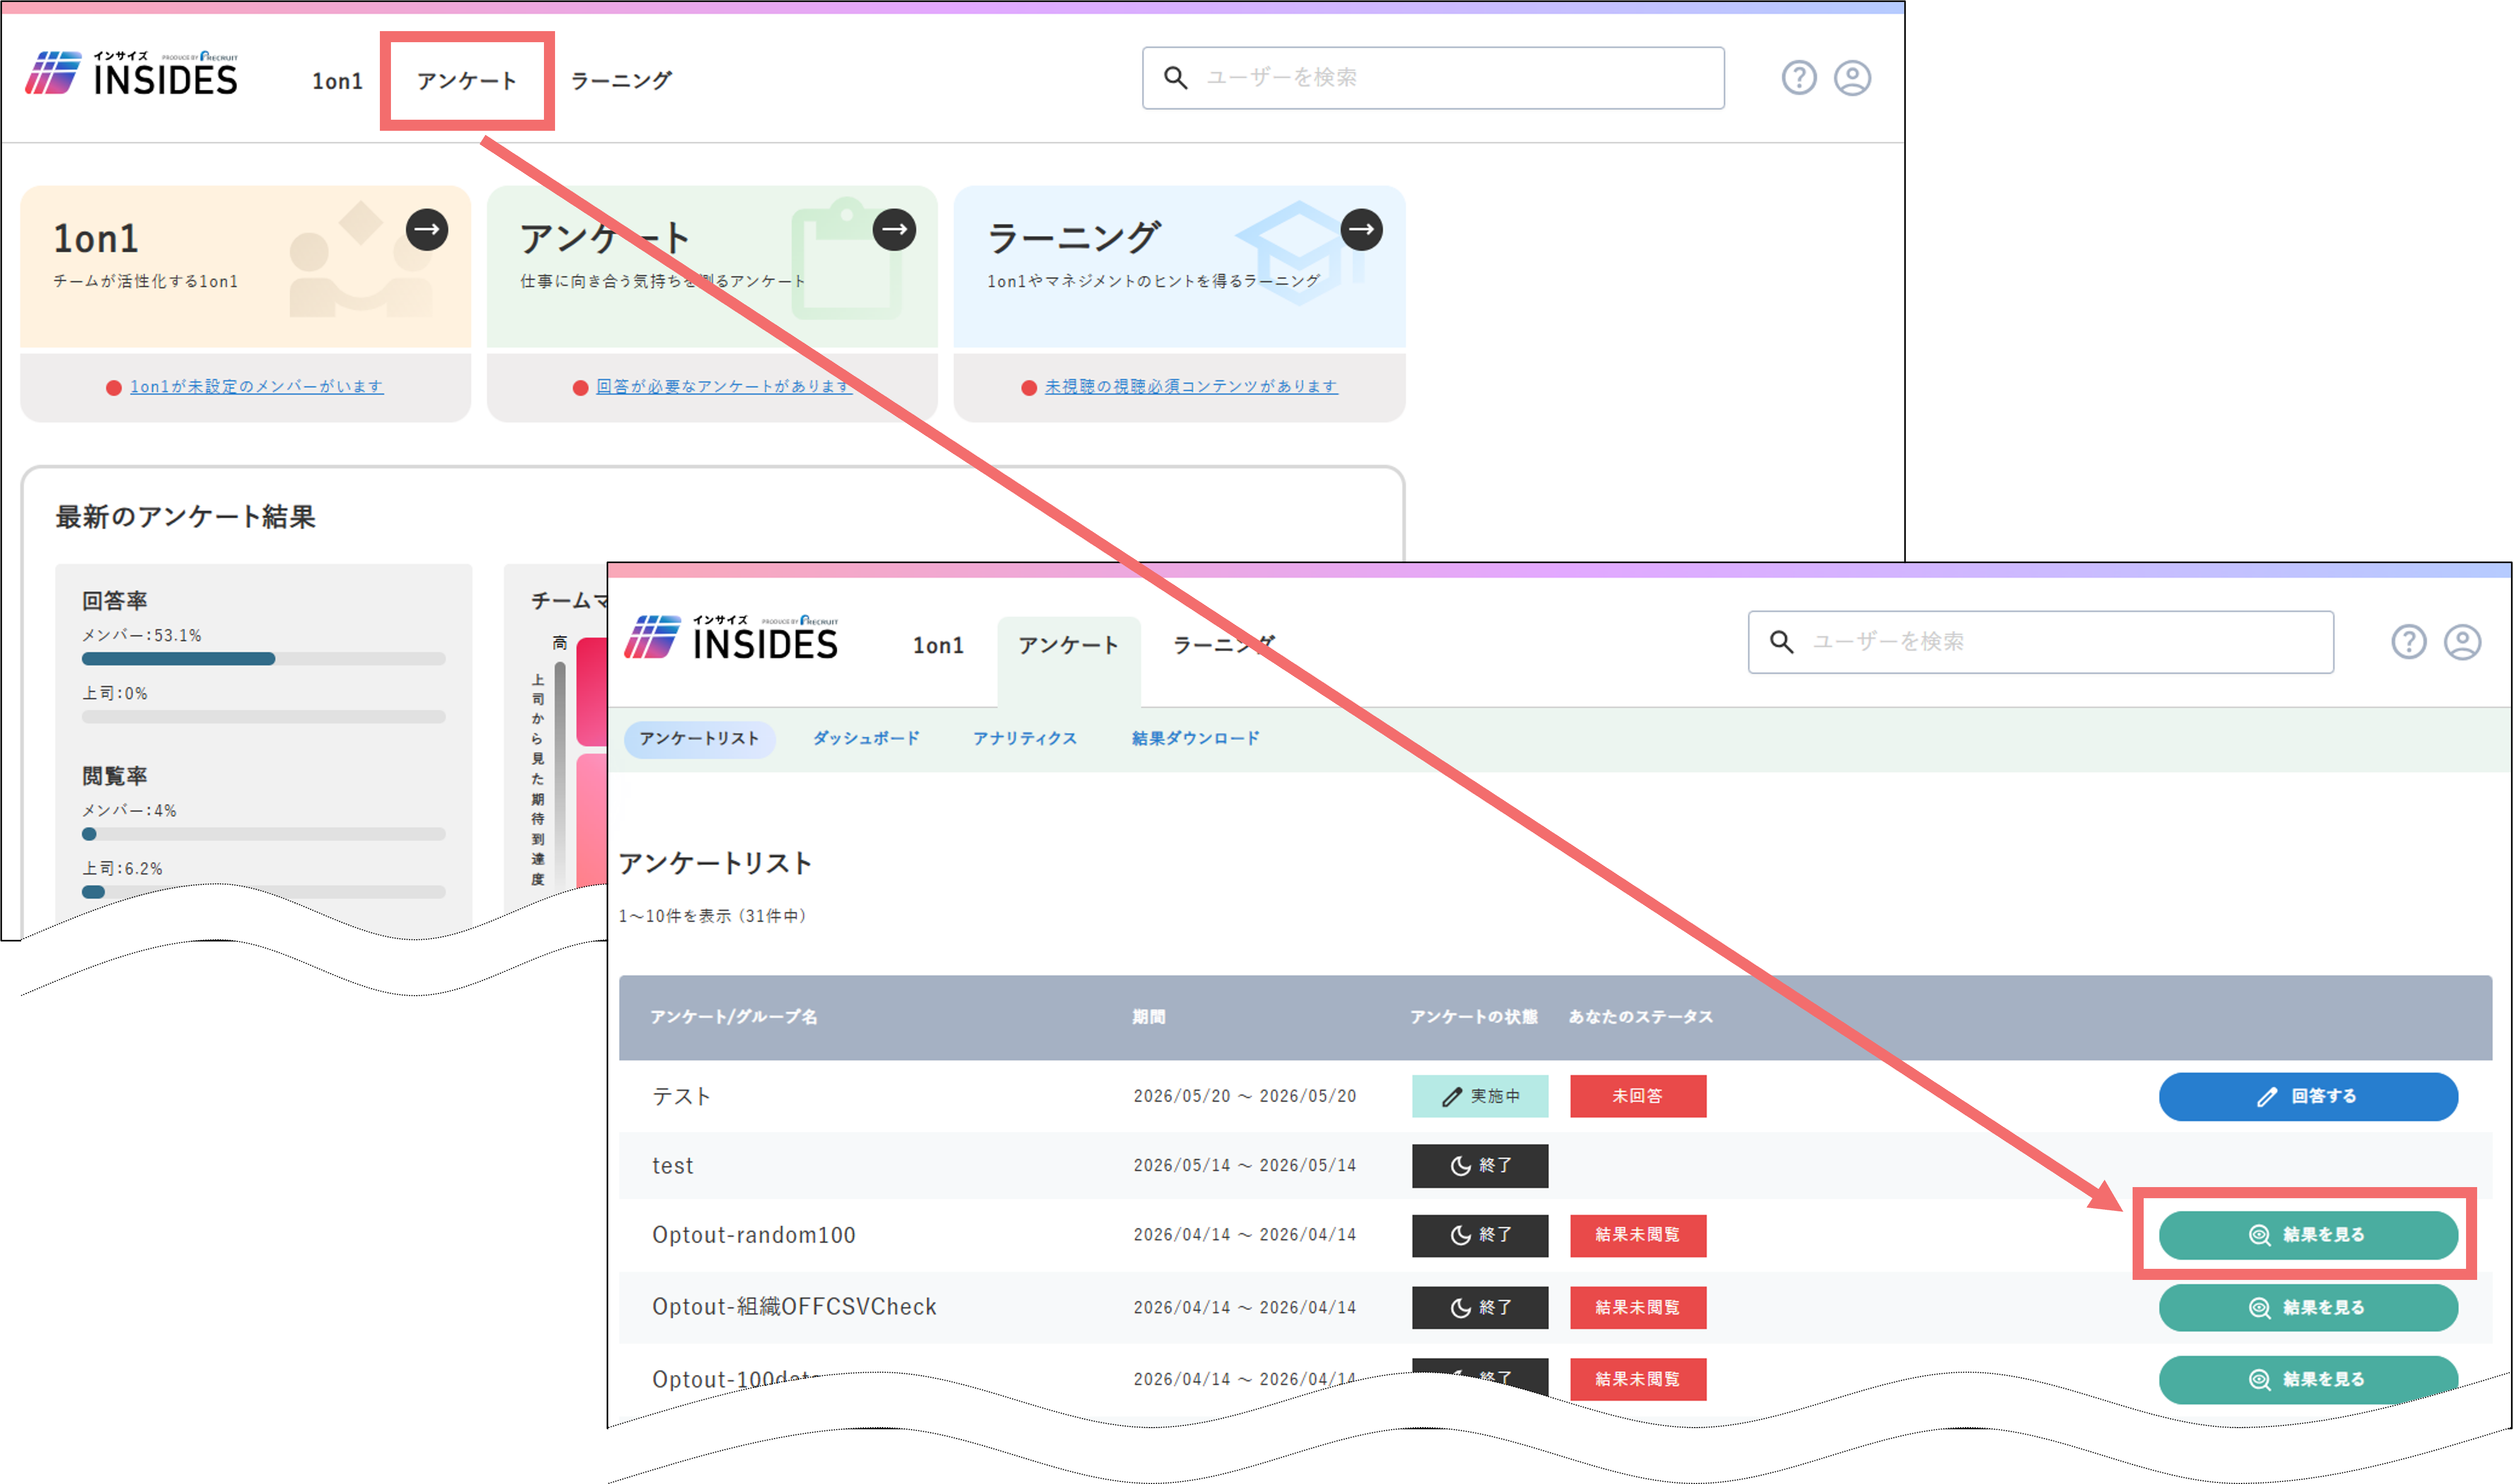Image resolution: width=2513 pixels, height=1484 pixels.
Task: Click 結果を見る for Optout-組織OFFCSVCheck
Action: point(2308,1308)
